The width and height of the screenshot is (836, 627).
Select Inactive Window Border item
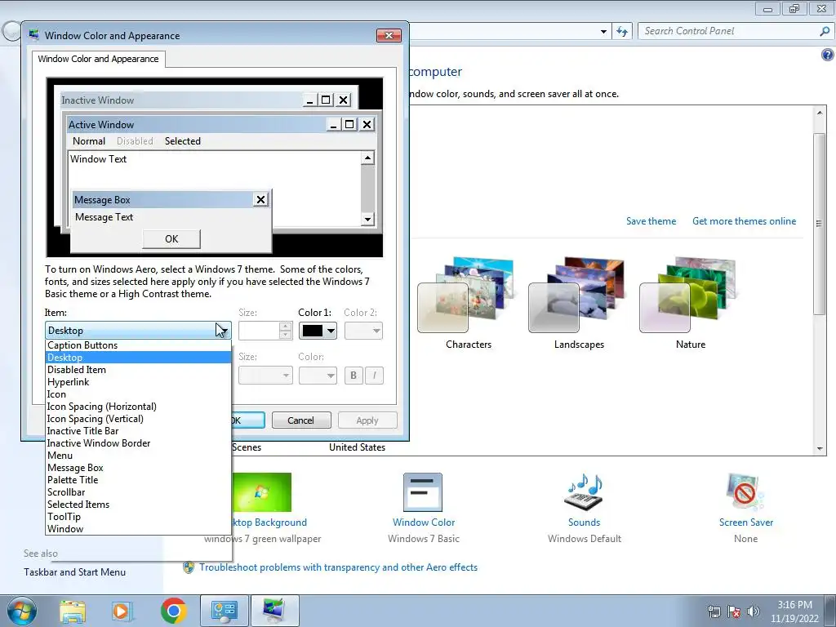pos(138,443)
